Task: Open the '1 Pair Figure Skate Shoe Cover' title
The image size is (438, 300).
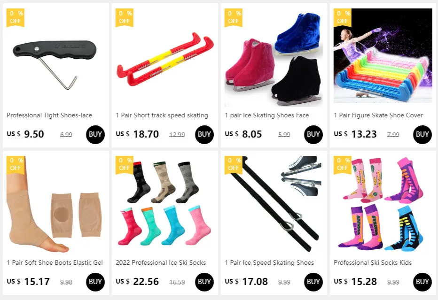Action: coord(378,115)
